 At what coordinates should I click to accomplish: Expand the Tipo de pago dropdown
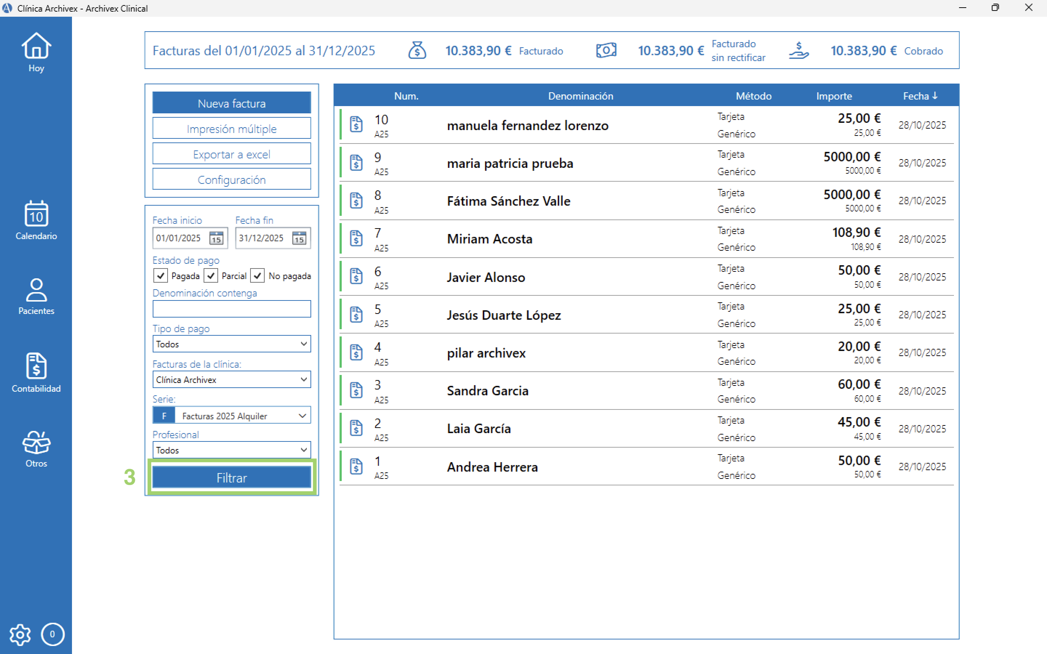point(232,344)
